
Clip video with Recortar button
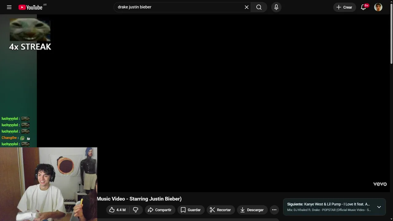point(220,210)
